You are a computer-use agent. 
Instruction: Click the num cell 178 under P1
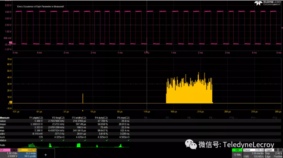(x=41, y=137)
